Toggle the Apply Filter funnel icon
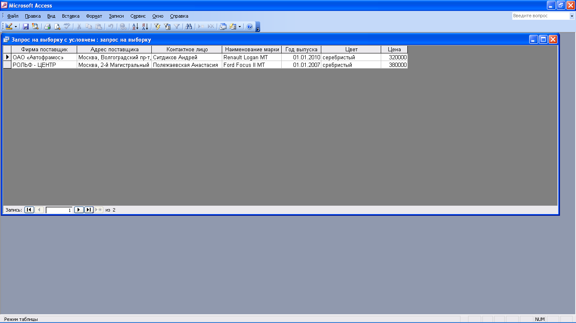The height and width of the screenshot is (323, 576). [177, 26]
